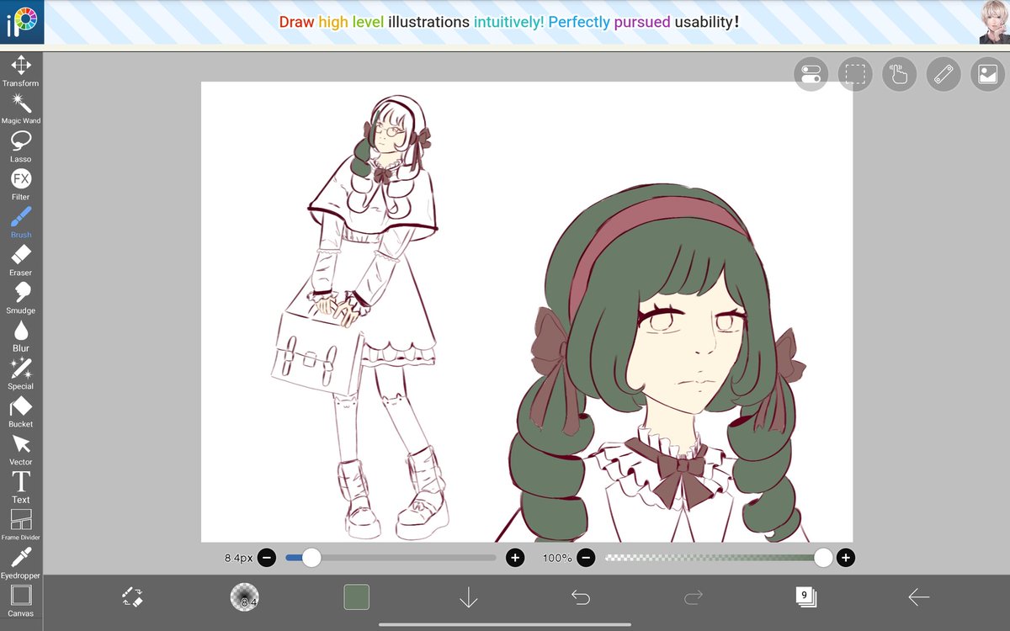Open the material image icon
Viewport: 1010px width, 631px height.
click(987, 74)
